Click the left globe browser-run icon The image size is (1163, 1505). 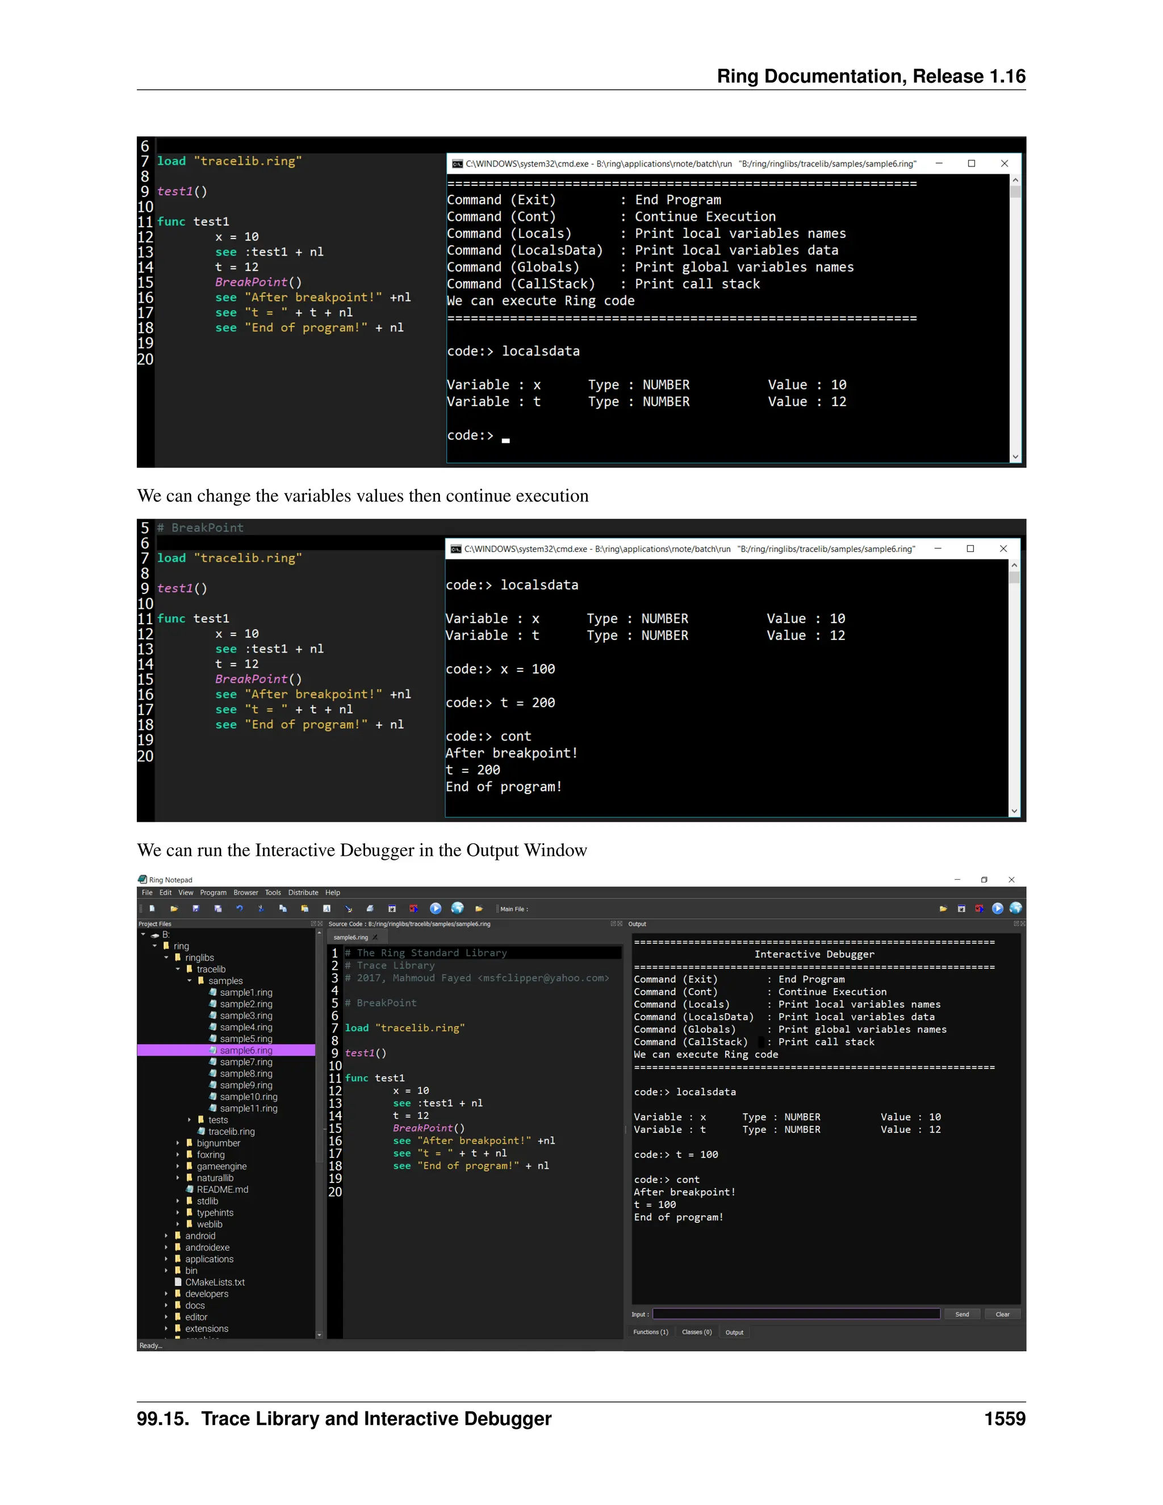click(x=458, y=909)
